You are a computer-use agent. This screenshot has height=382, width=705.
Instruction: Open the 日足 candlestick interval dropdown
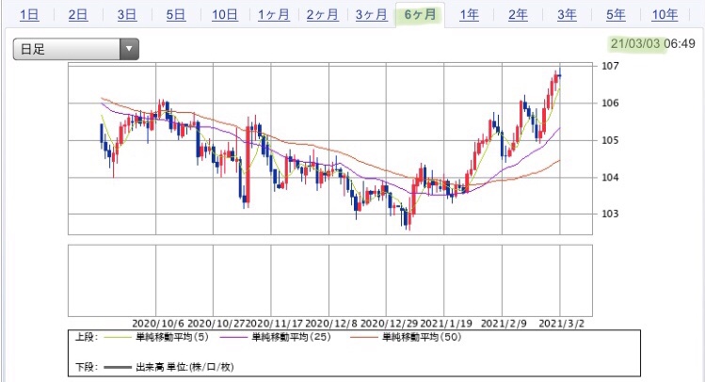pyautogui.click(x=76, y=49)
